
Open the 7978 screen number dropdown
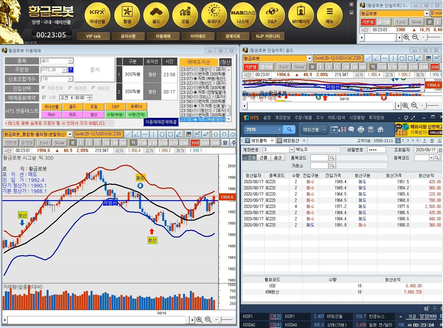[x=279, y=130]
